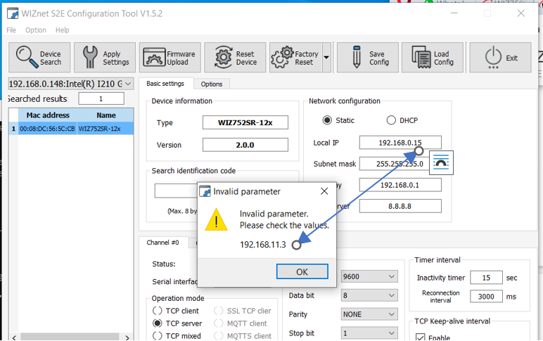Screen dimensions: 543x341
Task: Choose TCP client operation mode
Action: 158,311
